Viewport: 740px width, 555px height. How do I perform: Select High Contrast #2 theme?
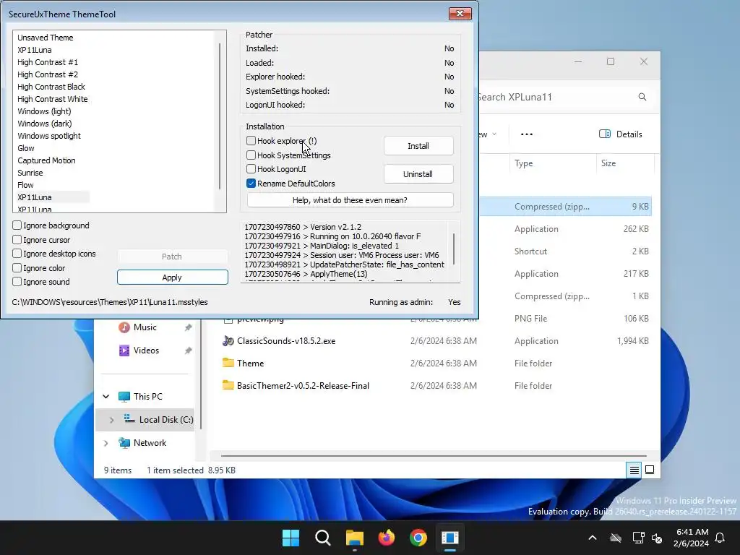pyautogui.click(x=48, y=74)
